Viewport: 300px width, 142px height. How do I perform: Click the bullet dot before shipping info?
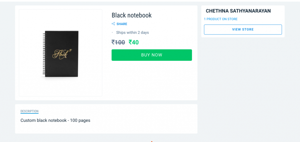point(112,32)
